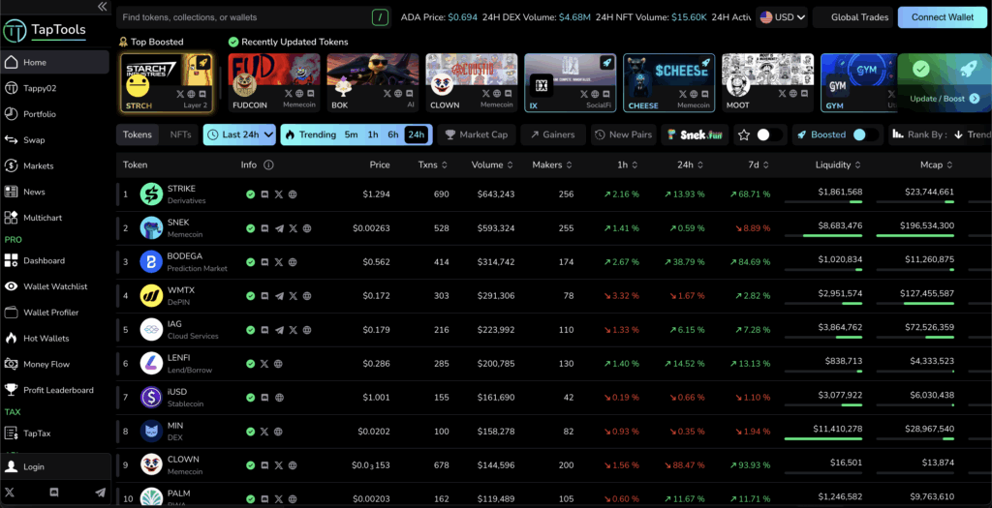Open the FUDCOIN token card
This screenshot has width=992, height=508.
(274, 83)
